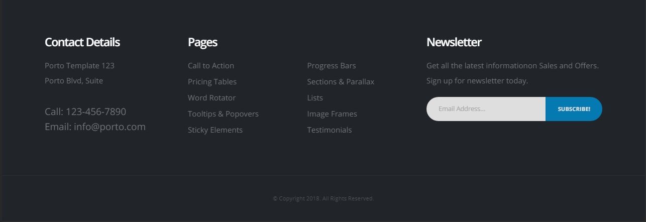Viewport: 646px width, 222px height.
Task: Select the Sticky Elements footer link
Action: [215, 130]
